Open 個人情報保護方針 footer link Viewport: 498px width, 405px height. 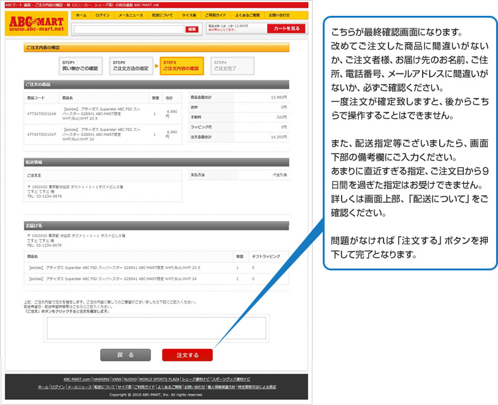pyautogui.click(x=221, y=387)
